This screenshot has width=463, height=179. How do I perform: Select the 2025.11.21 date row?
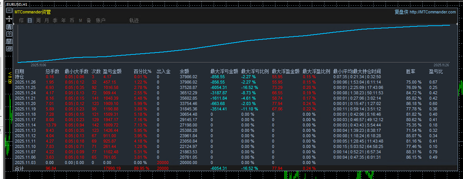click(25, 98)
